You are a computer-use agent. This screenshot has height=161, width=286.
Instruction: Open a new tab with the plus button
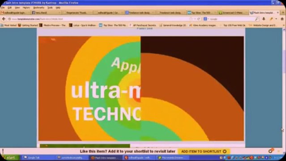click(283, 13)
